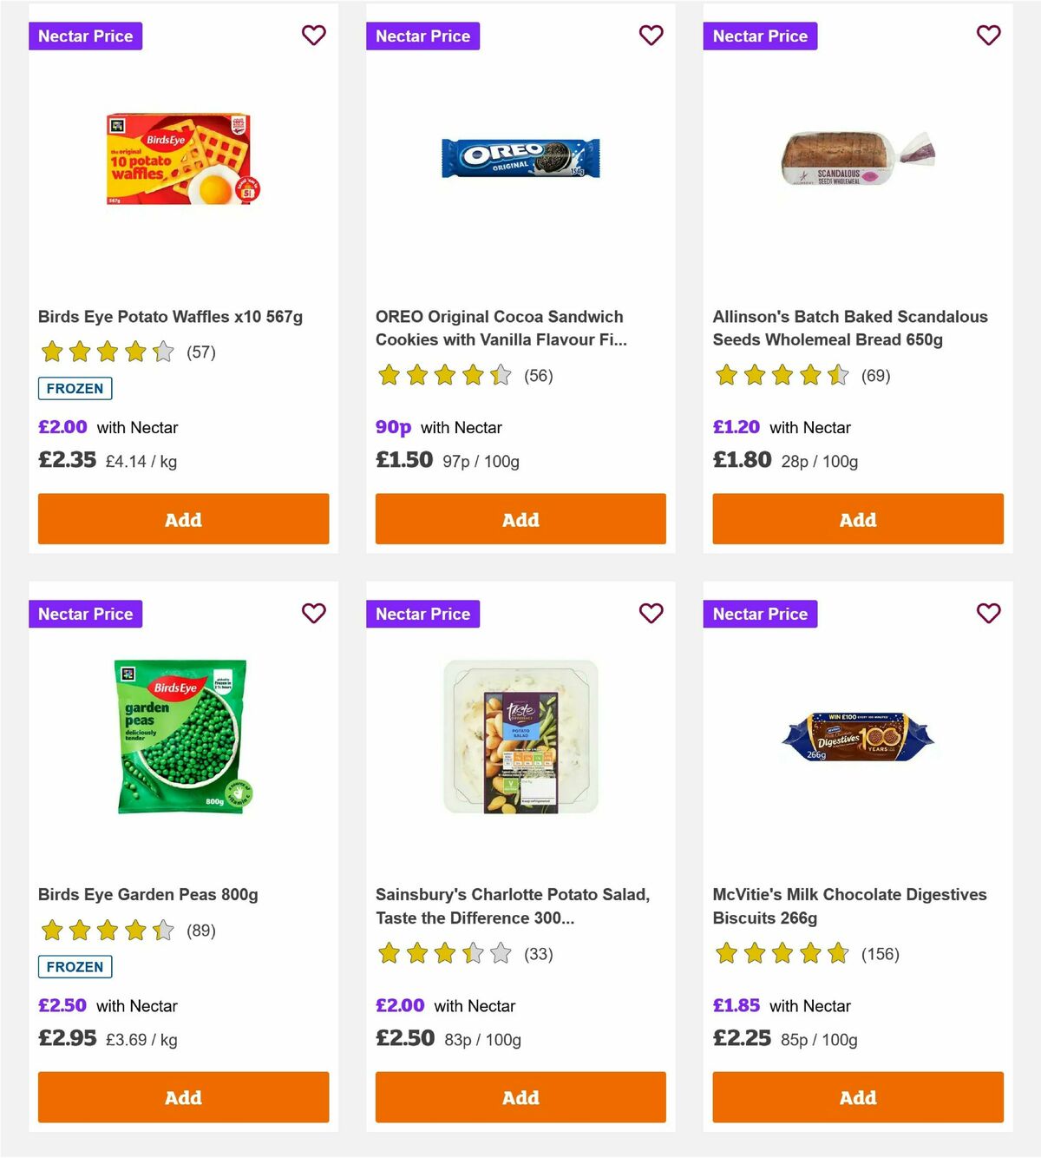Click the Nectar Price badge on potato waffles

(85, 36)
